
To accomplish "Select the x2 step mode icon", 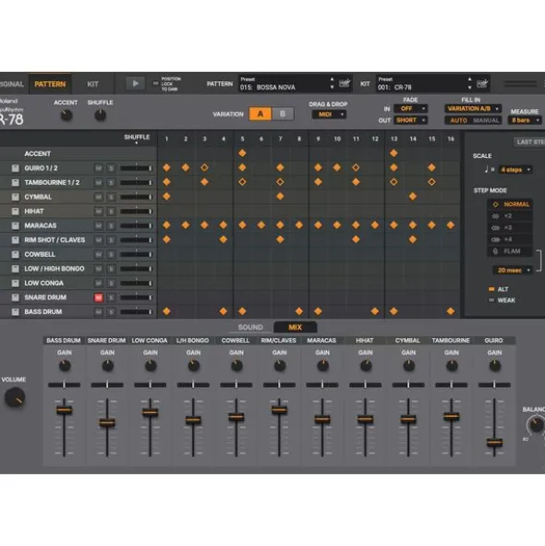I will coord(495,216).
